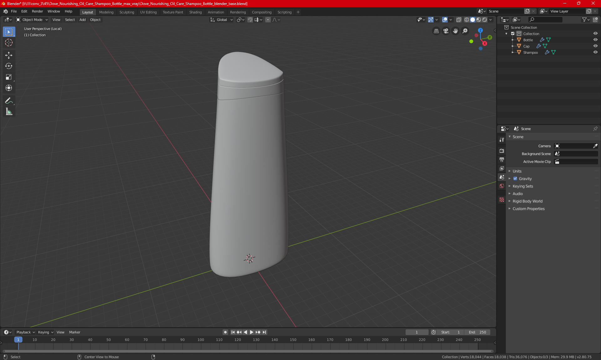Open the Global transform orientation dropdown
The image size is (601, 360).
pyautogui.click(x=221, y=20)
